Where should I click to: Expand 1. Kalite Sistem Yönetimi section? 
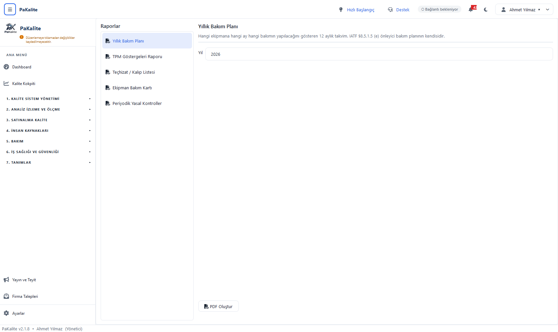tap(48, 99)
